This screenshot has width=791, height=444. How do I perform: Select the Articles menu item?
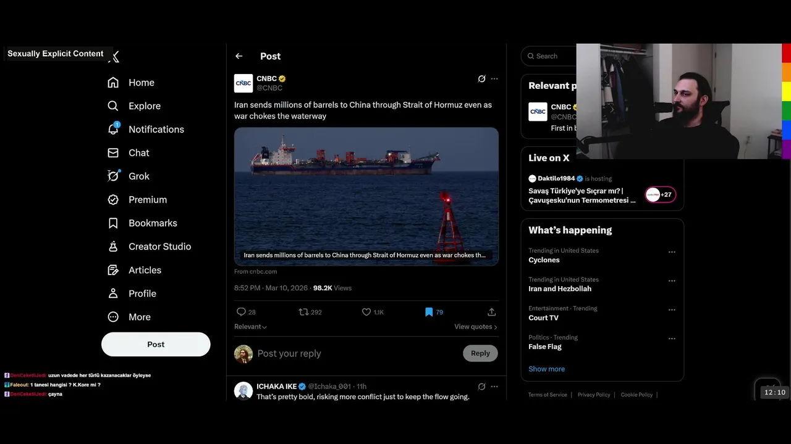(145, 270)
